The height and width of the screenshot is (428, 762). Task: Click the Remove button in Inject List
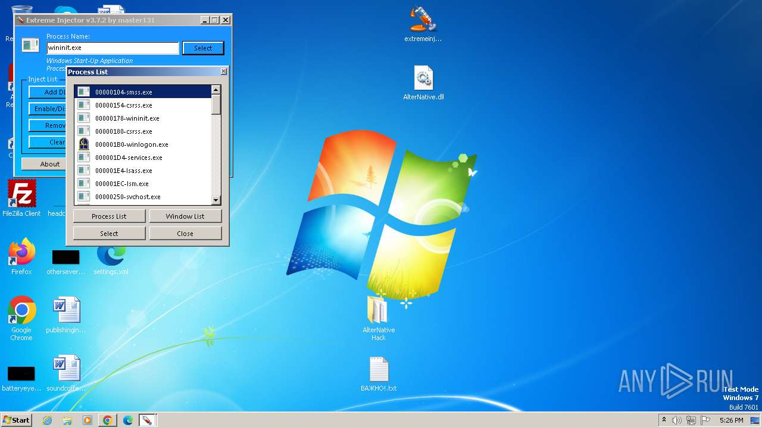coord(48,125)
